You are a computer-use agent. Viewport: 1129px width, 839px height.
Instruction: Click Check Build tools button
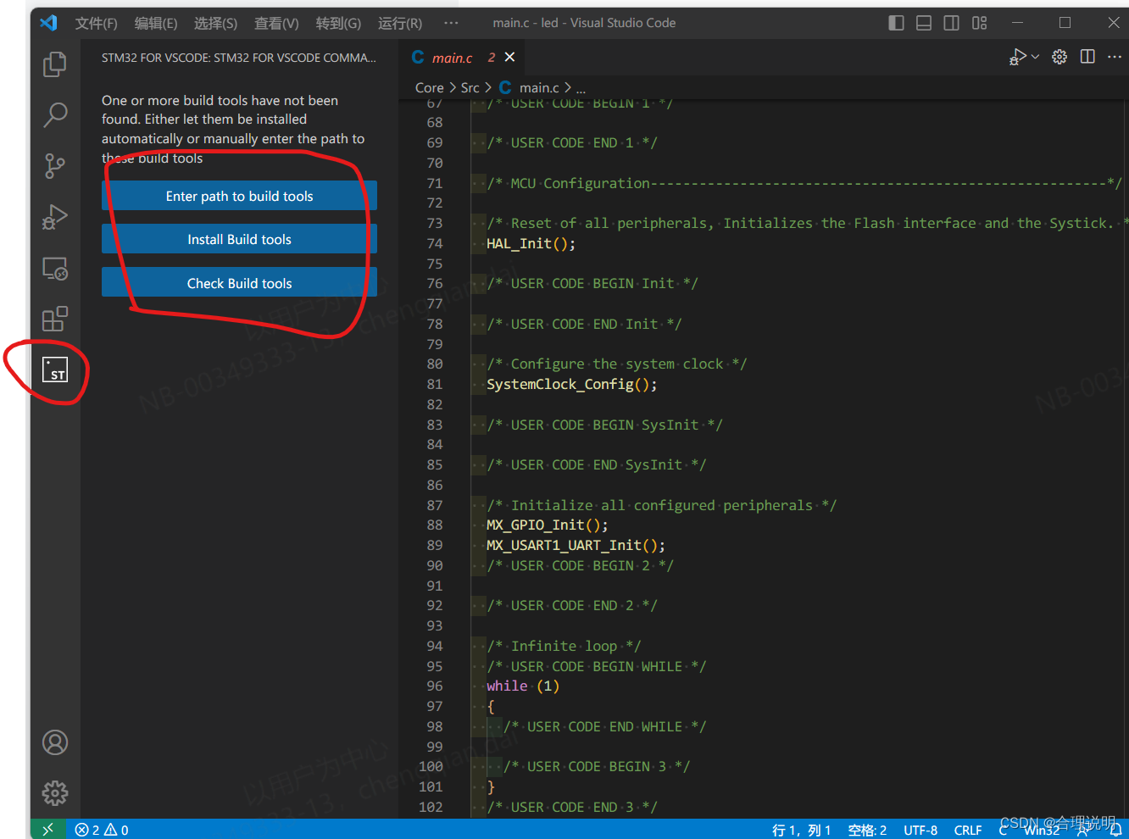[239, 283]
